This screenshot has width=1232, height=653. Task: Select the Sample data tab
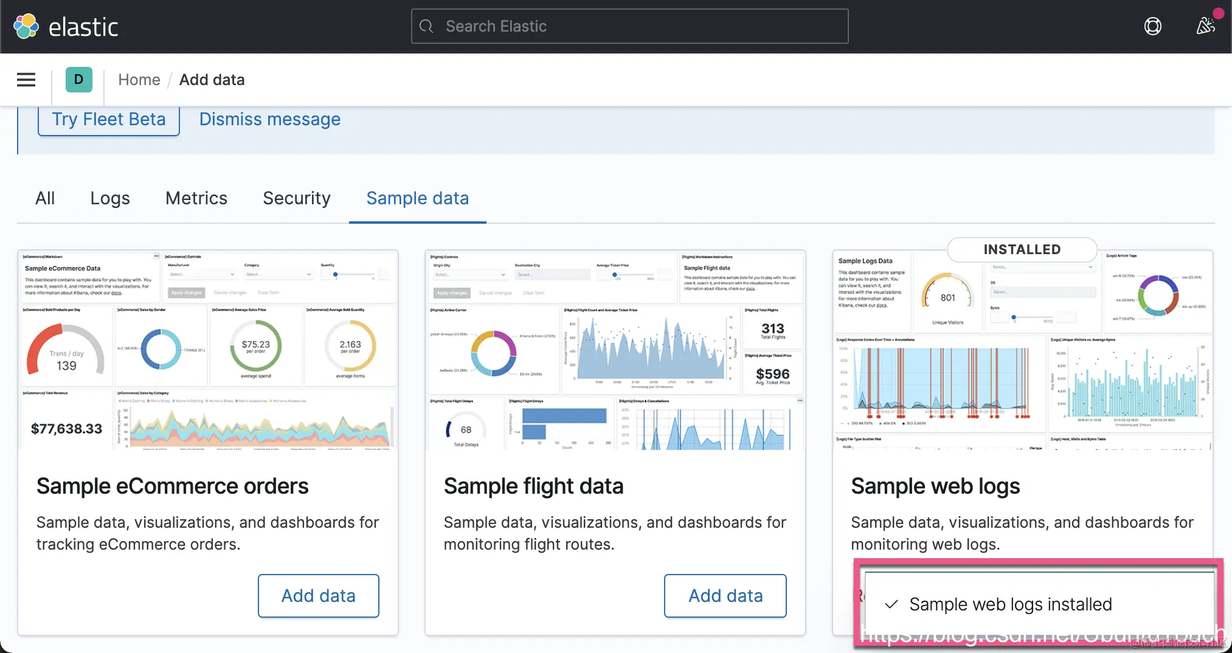click(x=418, y=198)
